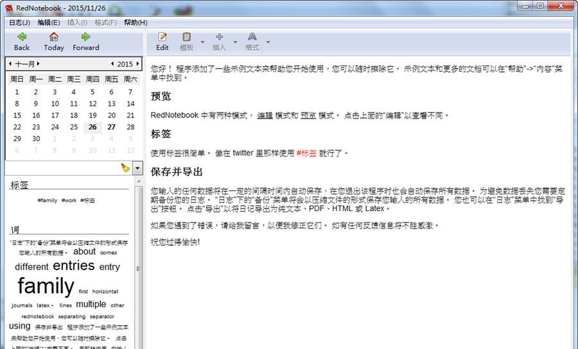Screen dimensions: 578x349
Task: Maximize the RedNotebook window
Action: [x=540, y=6]
